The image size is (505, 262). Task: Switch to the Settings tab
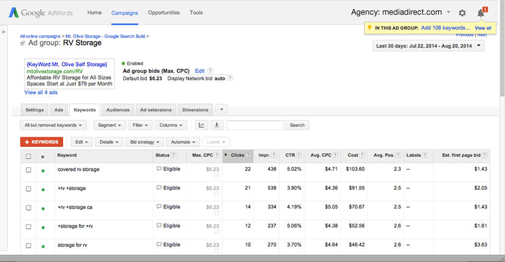[34, 109]
